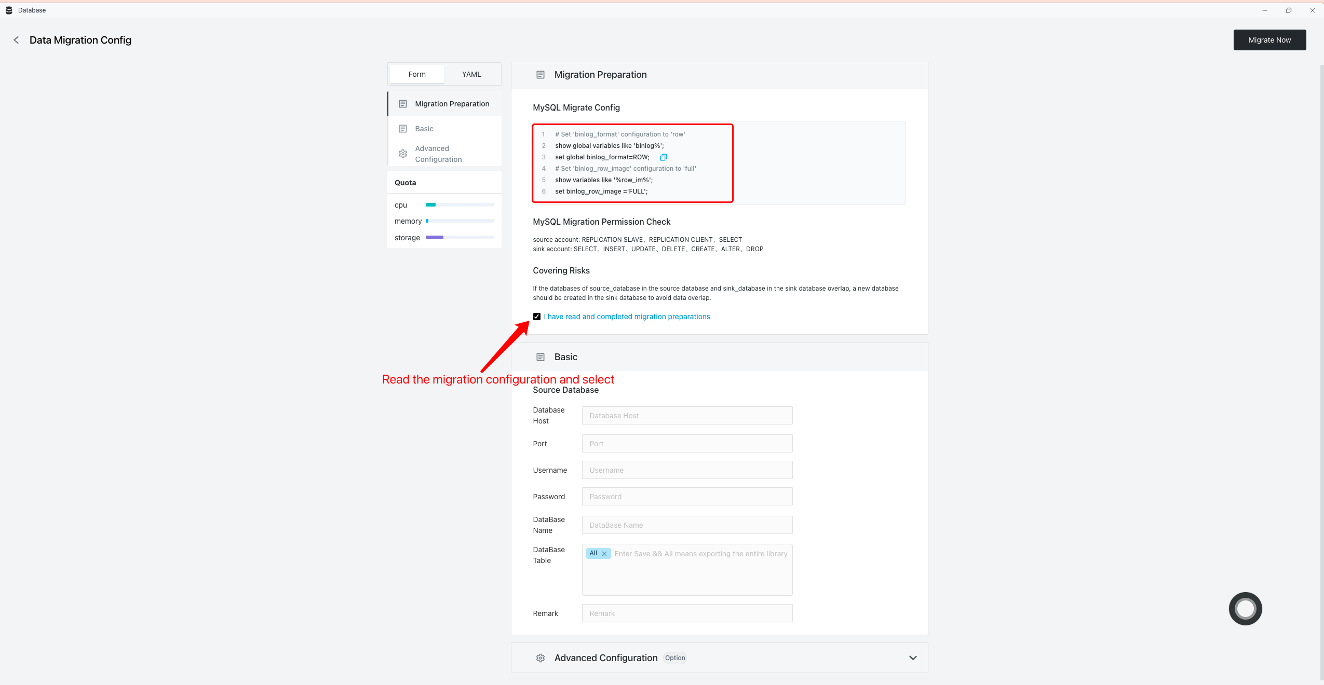Image resolution: width=1324 pixels, height=685 pixels.
Task: Click the Basic section header icon
Action: click(541, 357)
